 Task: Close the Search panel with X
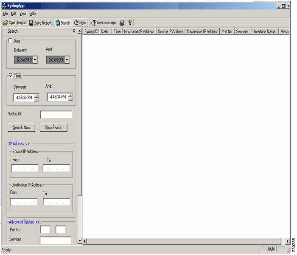74,31
